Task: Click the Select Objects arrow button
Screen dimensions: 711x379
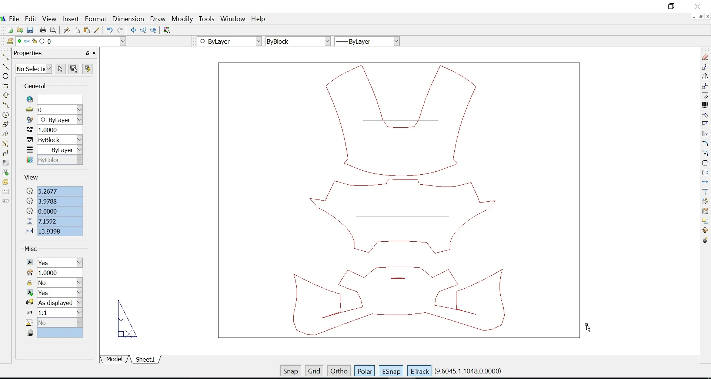Action: pyautogui.click(x=60, y=69)
